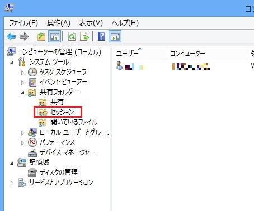
Task: Click the clock icon of タスク スケジューラ
Action: click(x=32, y=72)
